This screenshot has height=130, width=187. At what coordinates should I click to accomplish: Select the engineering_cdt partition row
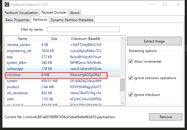point(62,51)
